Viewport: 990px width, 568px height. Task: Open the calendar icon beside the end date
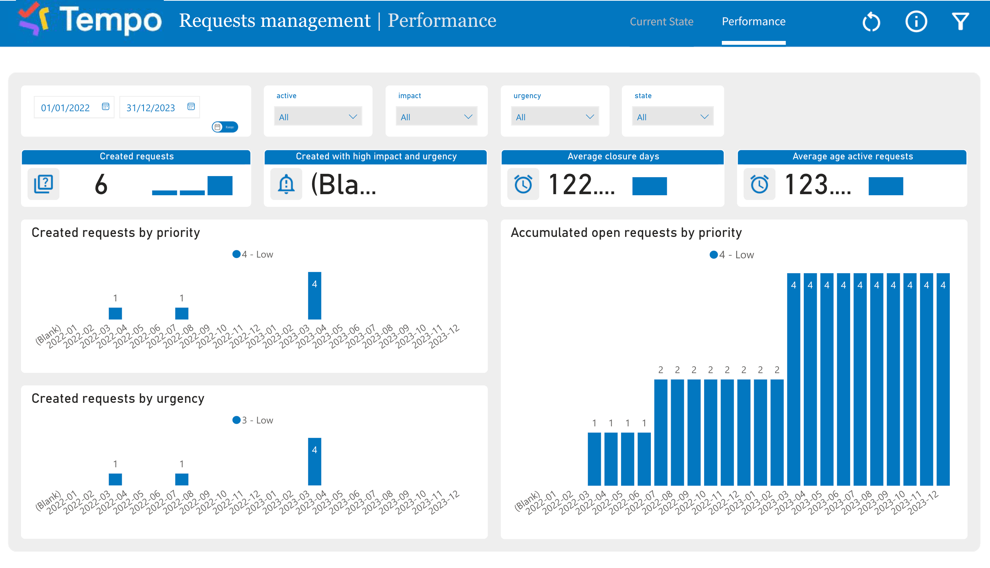191,106
